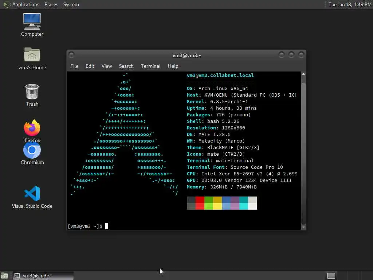Viewport: 373px width, 280px height.
Task: Open the terminal File menu
Action: (x=74, y=66)
